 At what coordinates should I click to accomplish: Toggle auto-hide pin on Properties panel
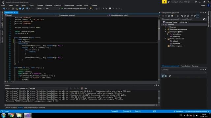[x=203, y=70]
